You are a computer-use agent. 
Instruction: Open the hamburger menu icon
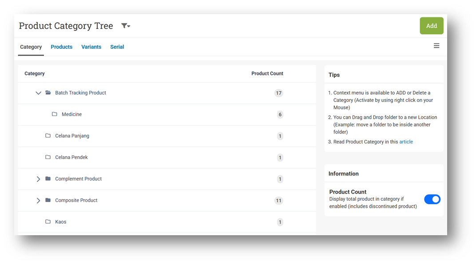click(x=436, y=46)
